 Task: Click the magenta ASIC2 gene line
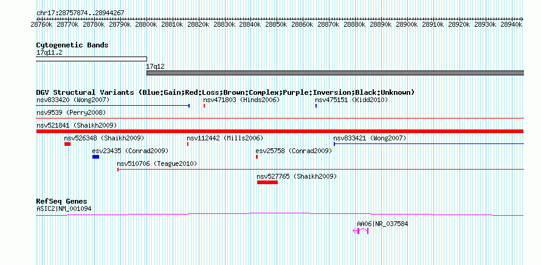click(280, 215)
